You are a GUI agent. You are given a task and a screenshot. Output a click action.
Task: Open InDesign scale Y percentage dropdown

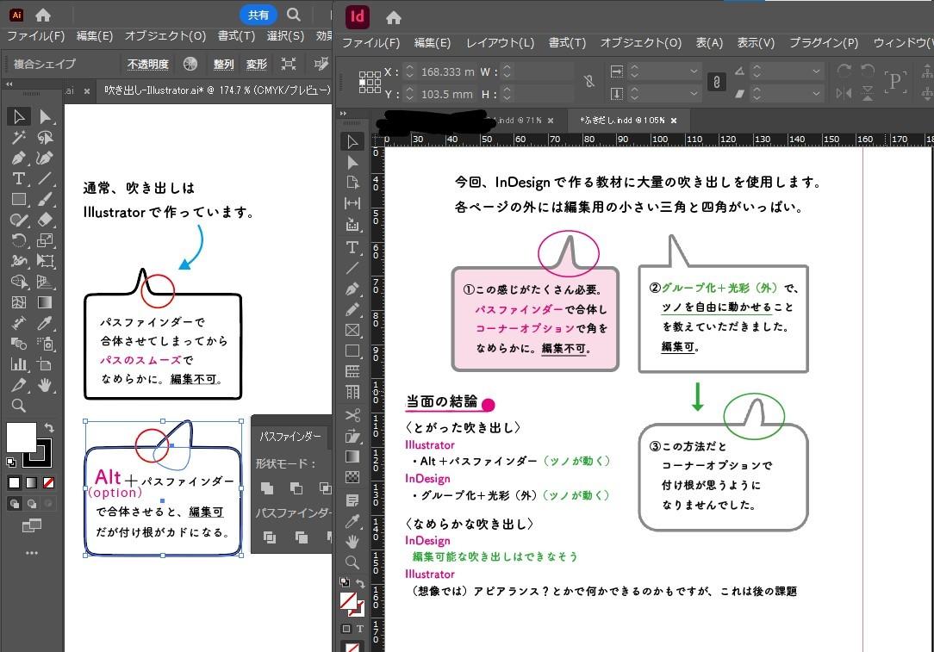[694, 94]
